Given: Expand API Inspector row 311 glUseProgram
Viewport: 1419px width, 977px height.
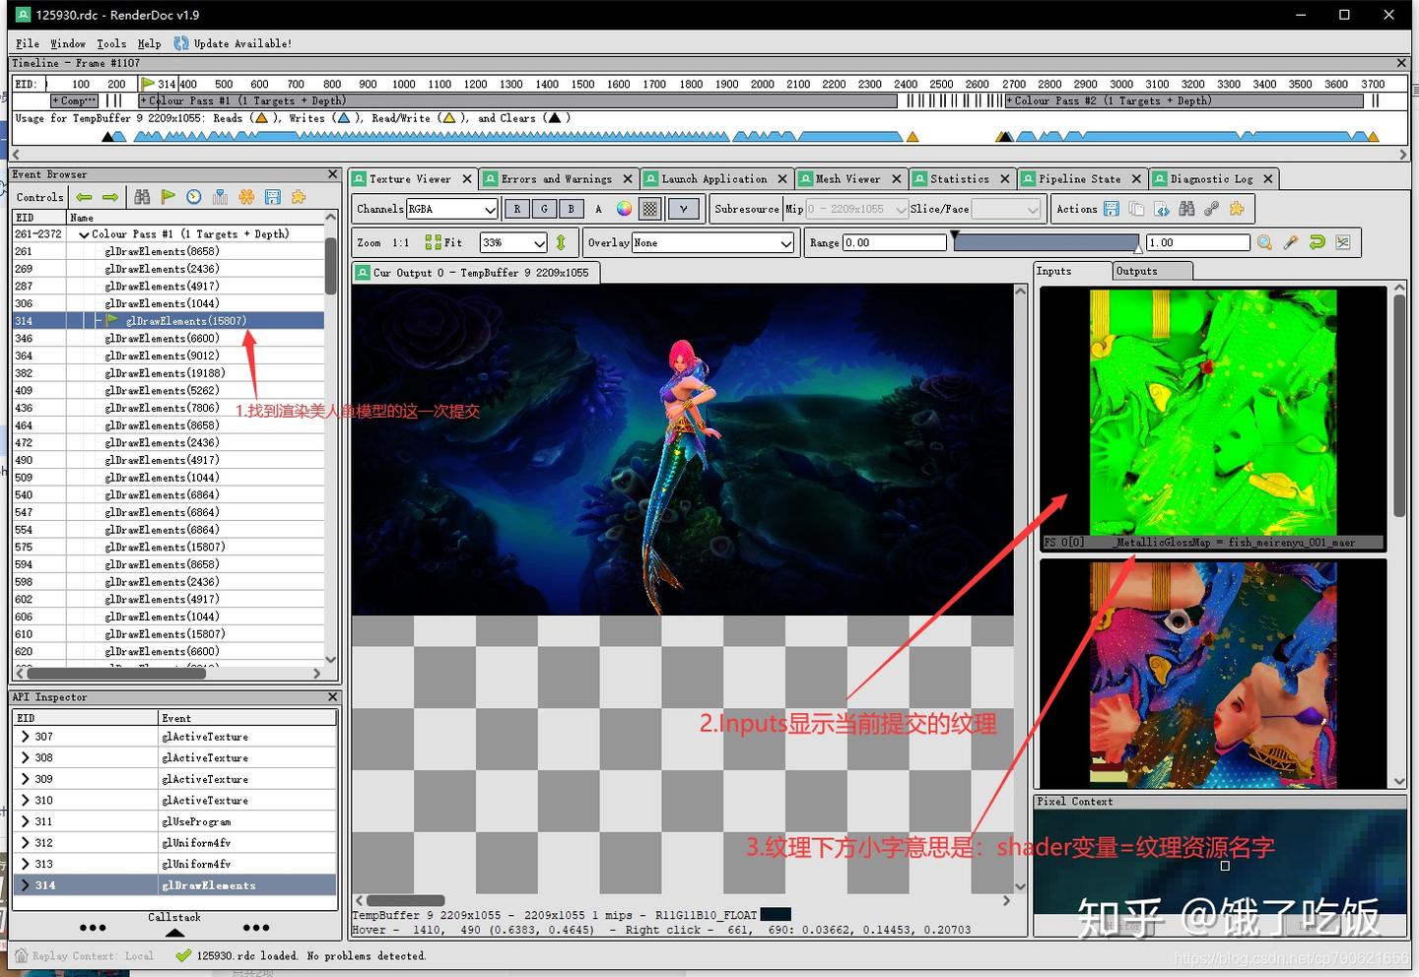Looking at the screenshot, I should (24, 820).
